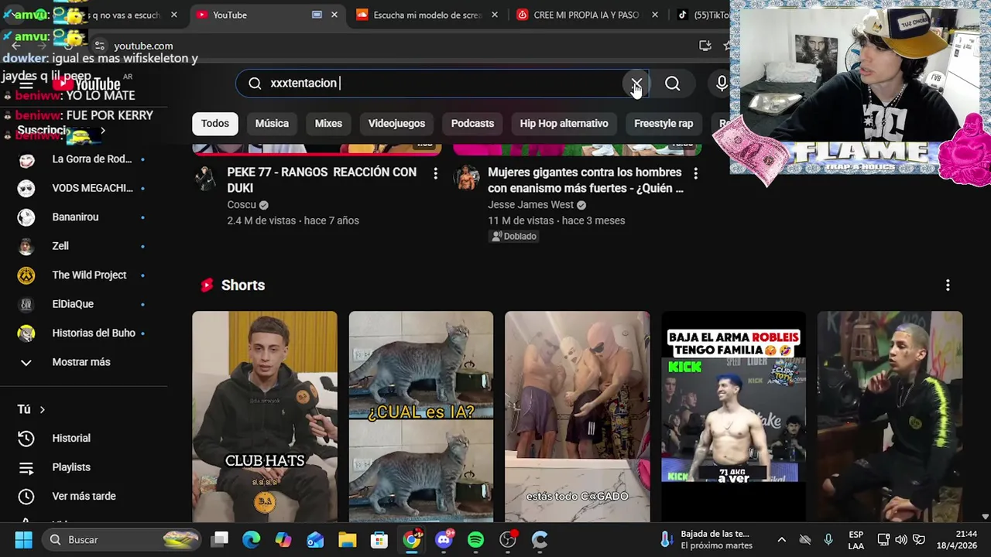Screen dimensions: 991x557
Task: Show hidden system tray icons chevron
Action: tap(781, 539)
